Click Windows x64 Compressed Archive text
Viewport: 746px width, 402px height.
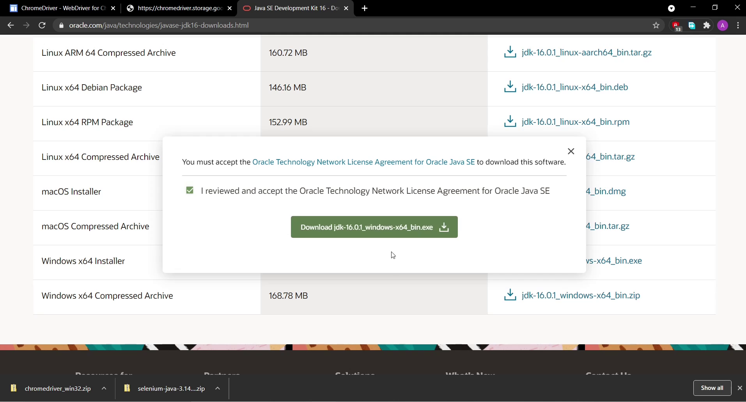point(107,296)
